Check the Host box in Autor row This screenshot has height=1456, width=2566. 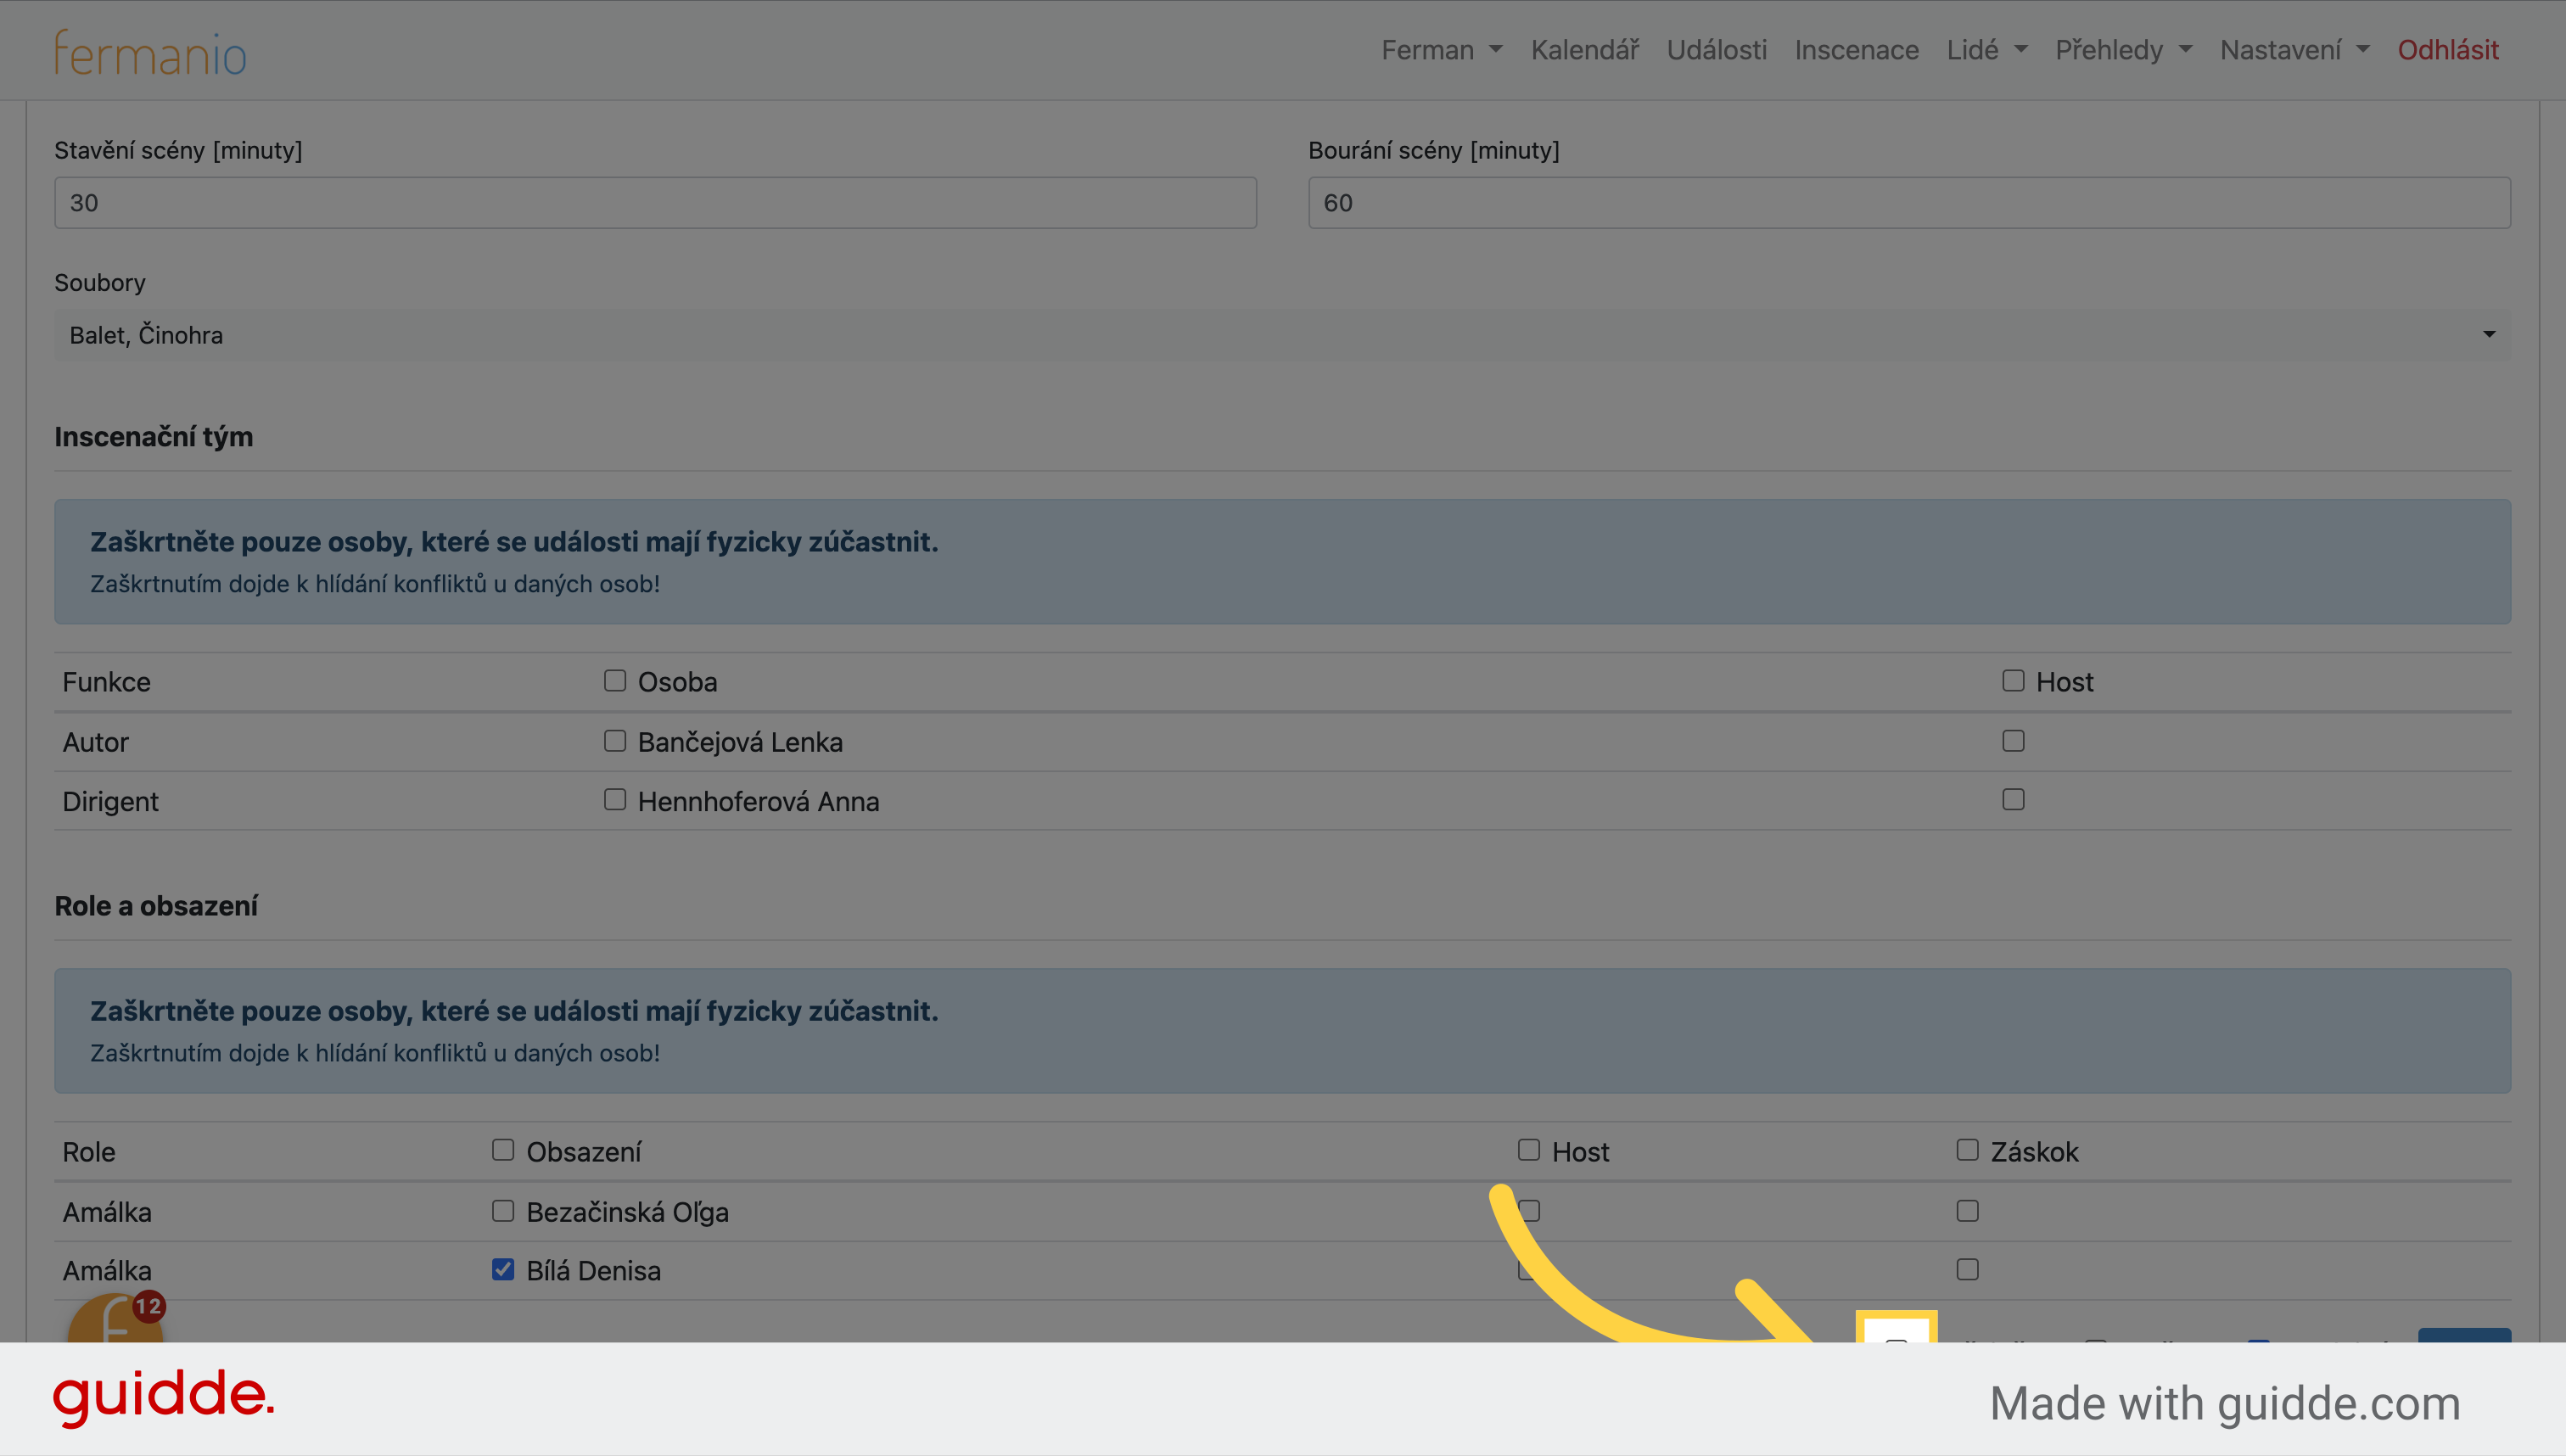tap(2013, 741)
